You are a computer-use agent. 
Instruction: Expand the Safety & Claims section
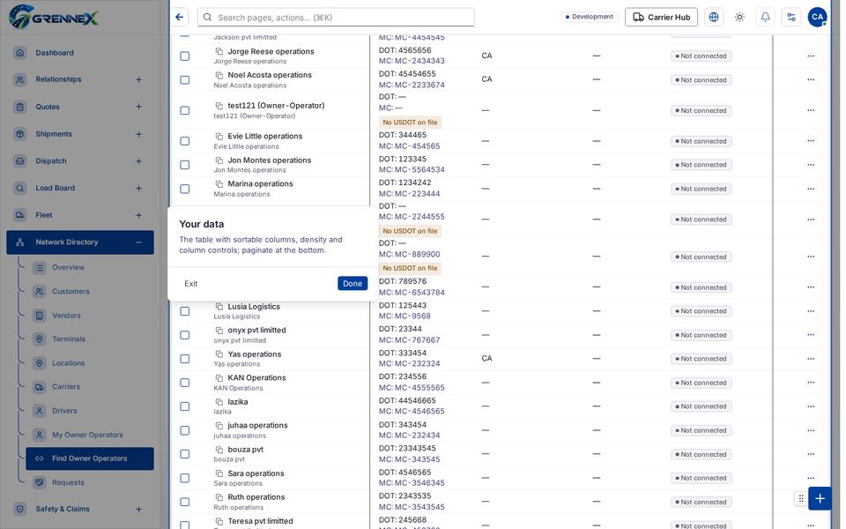tap(138, 509)
